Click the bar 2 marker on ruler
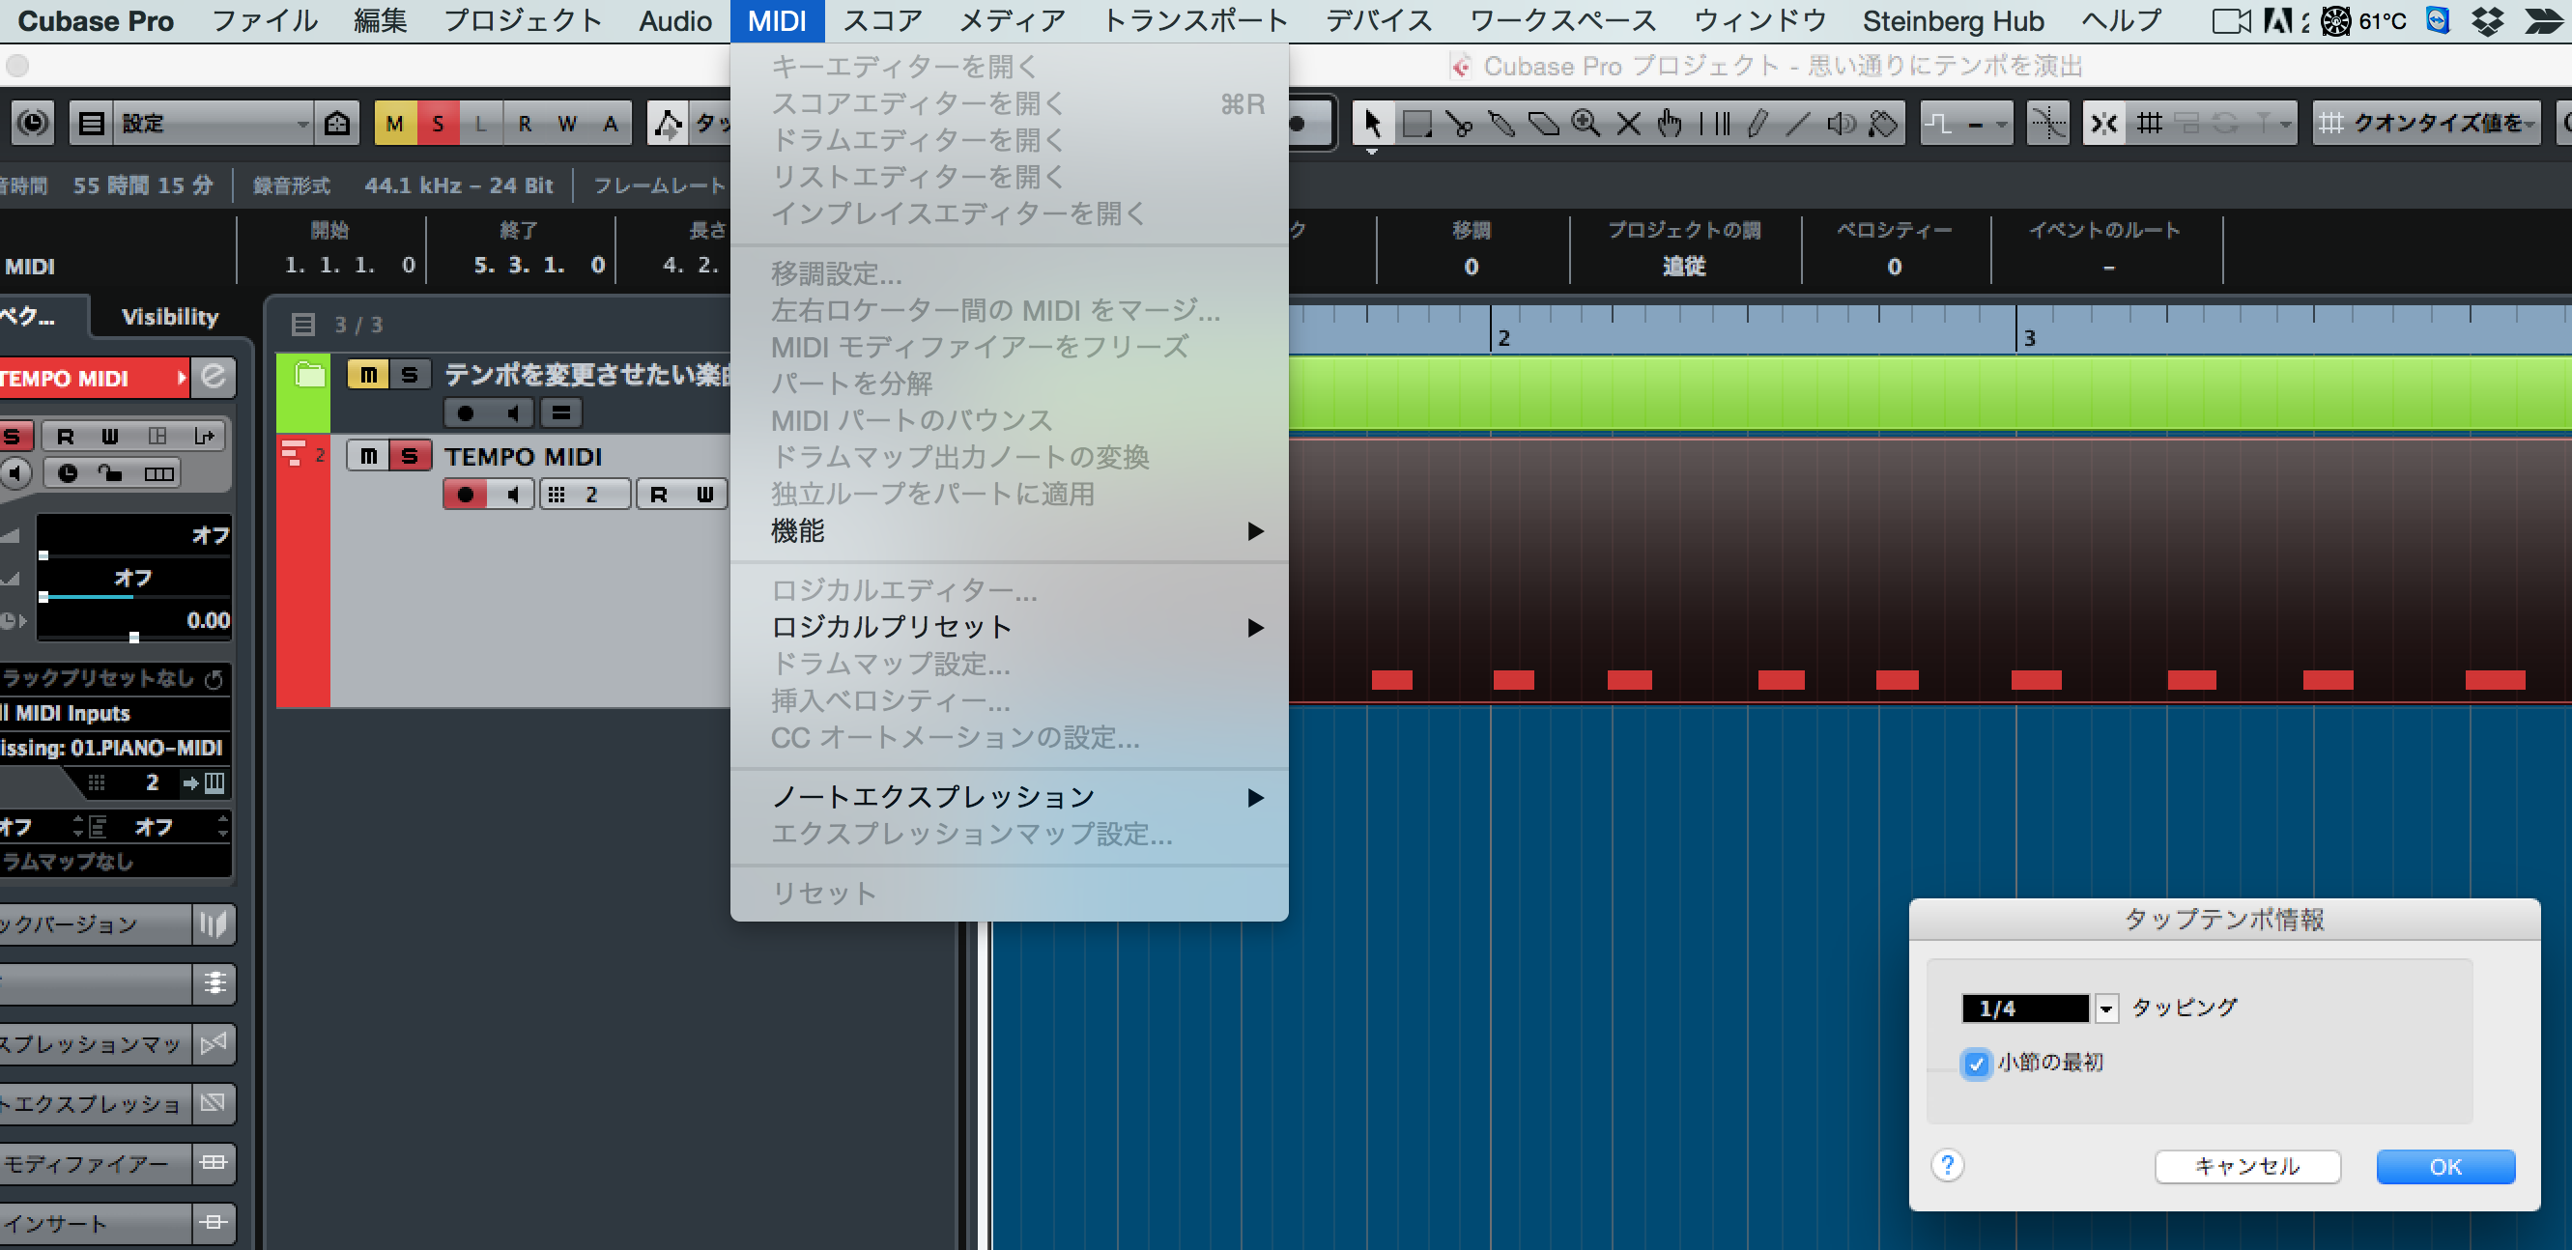The height and width of the screenshot is (1250, 2572). pyautogui.click(x=1503, y=337)
